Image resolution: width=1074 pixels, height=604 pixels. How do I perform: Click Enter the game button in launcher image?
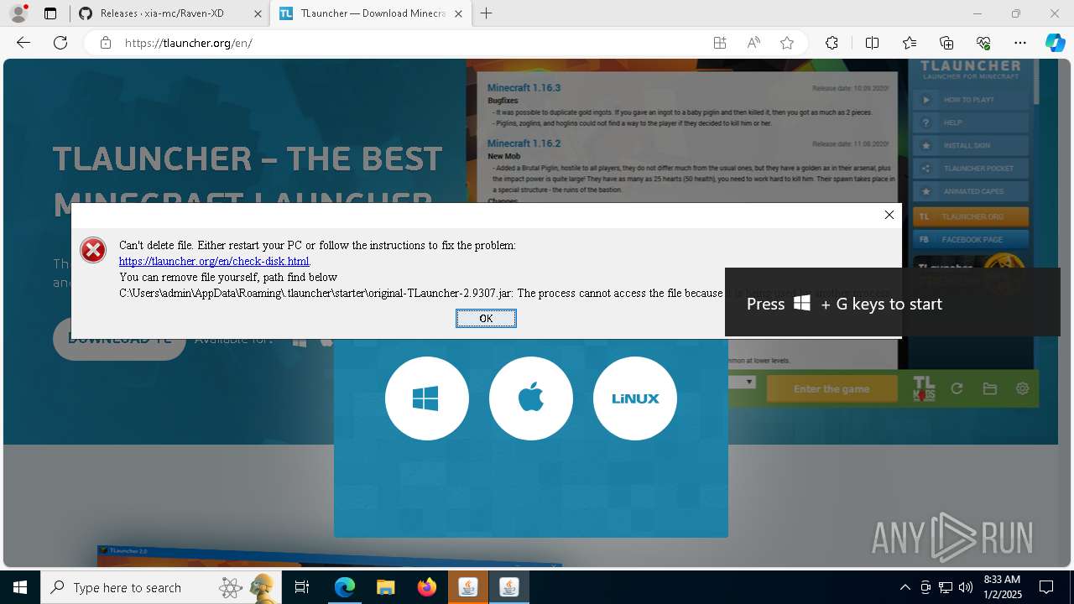point(832,389)
